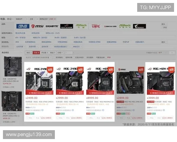This screenshot has width=177, height=142.
Task: Follow the ¥2499.00 ROG STRIX Z490-A item
Action: (37, 118)
